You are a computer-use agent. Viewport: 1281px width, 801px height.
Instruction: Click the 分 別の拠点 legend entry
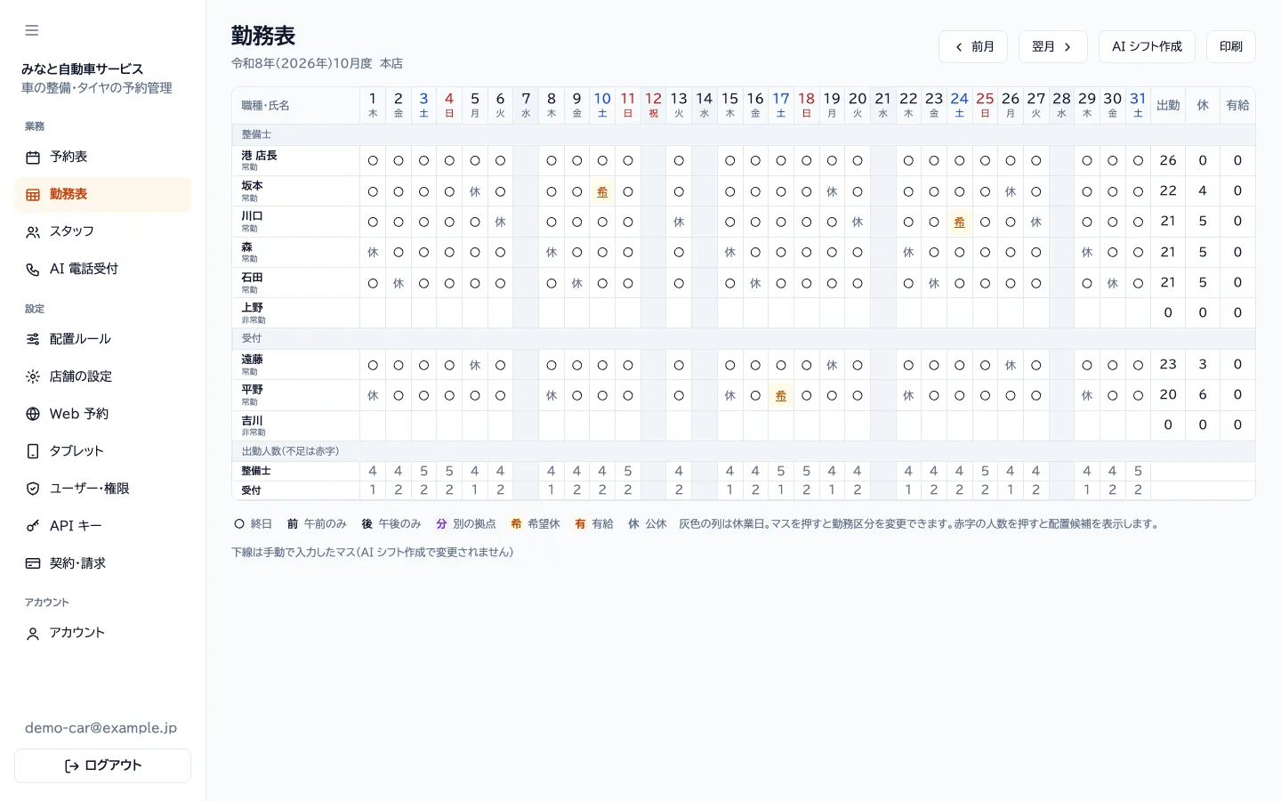pyautogui.click(x=465, y=524)
